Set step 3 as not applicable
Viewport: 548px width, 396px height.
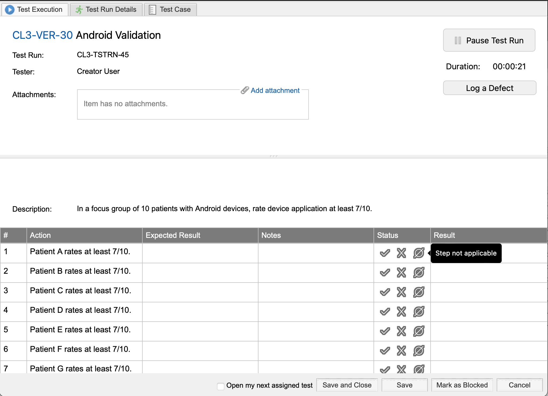tap(419, 292)
